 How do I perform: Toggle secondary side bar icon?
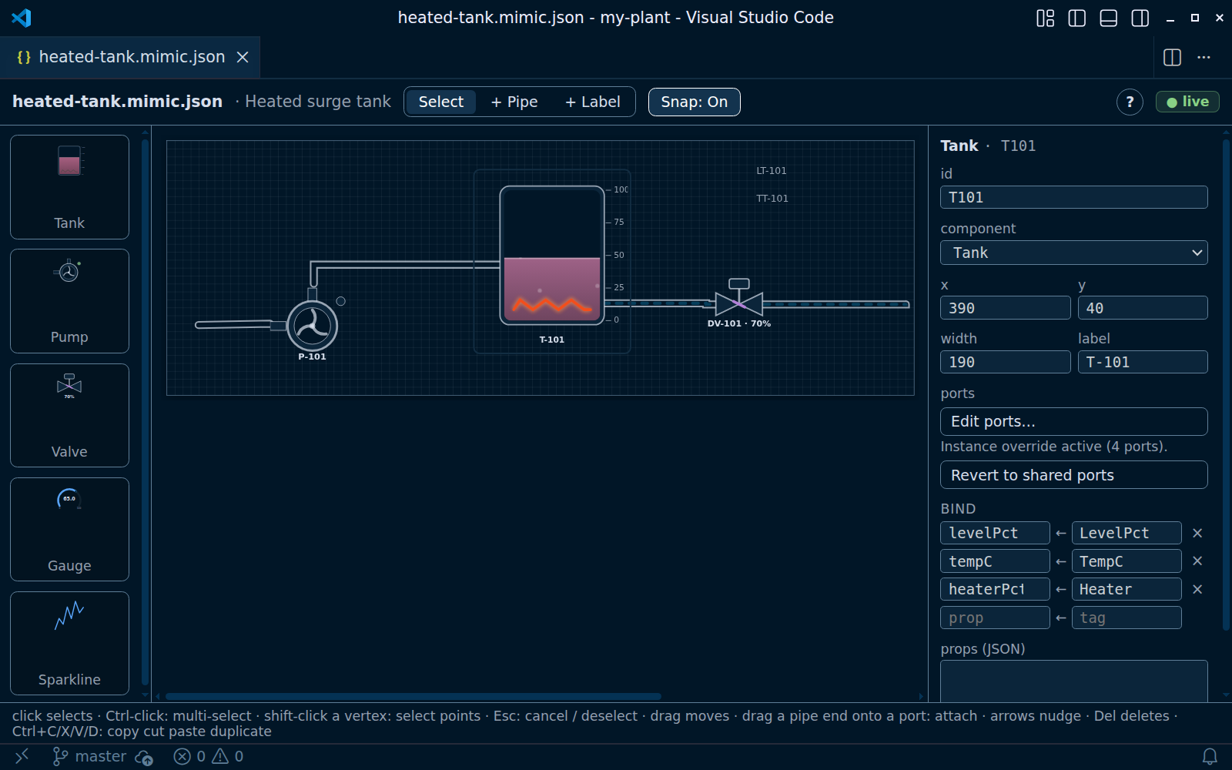click(1140, 18)
